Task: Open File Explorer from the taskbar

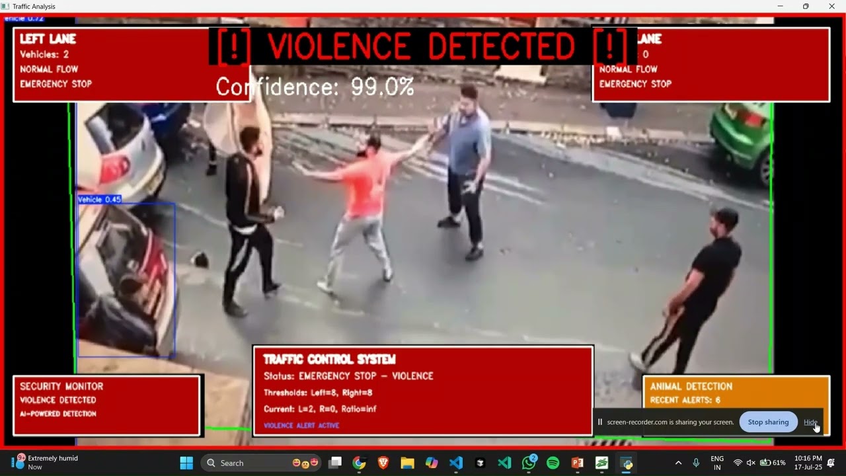Action: tap(407, 463)
